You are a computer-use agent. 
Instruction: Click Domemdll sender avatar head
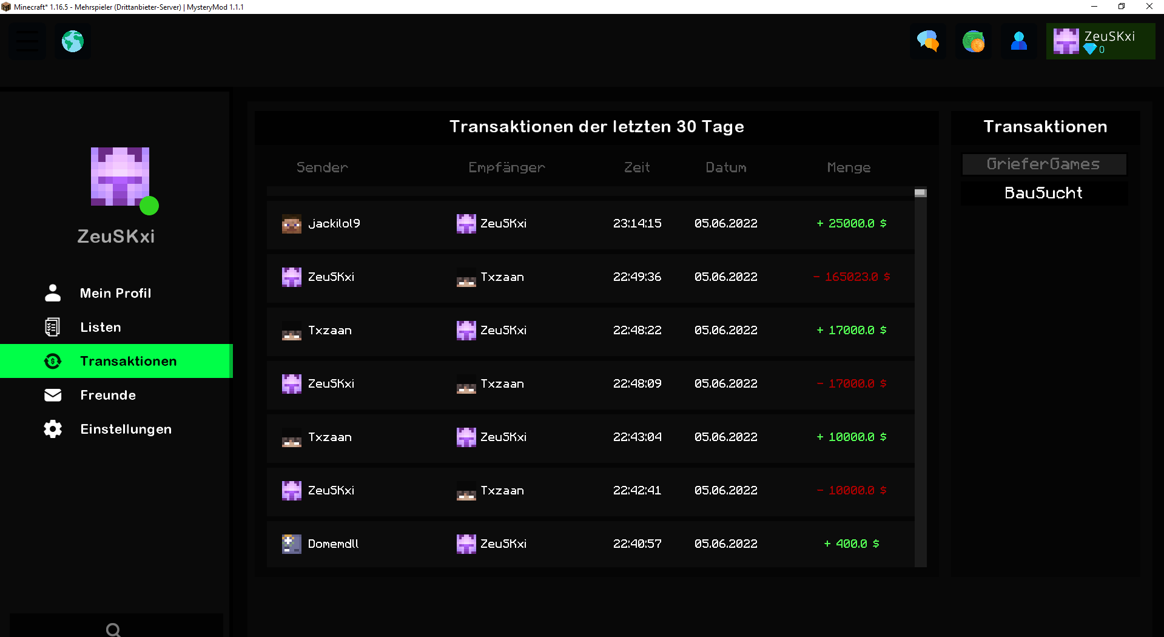292,544
